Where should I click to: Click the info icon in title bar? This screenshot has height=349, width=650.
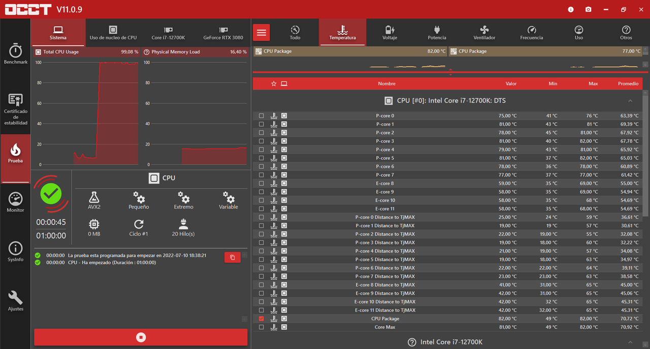point(571,9)
